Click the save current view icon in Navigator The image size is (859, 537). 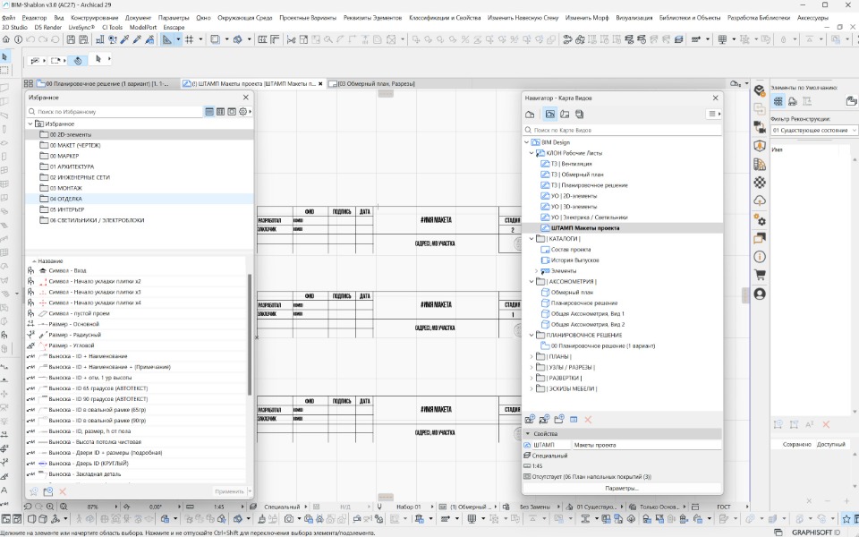click(x=530, y=420)
